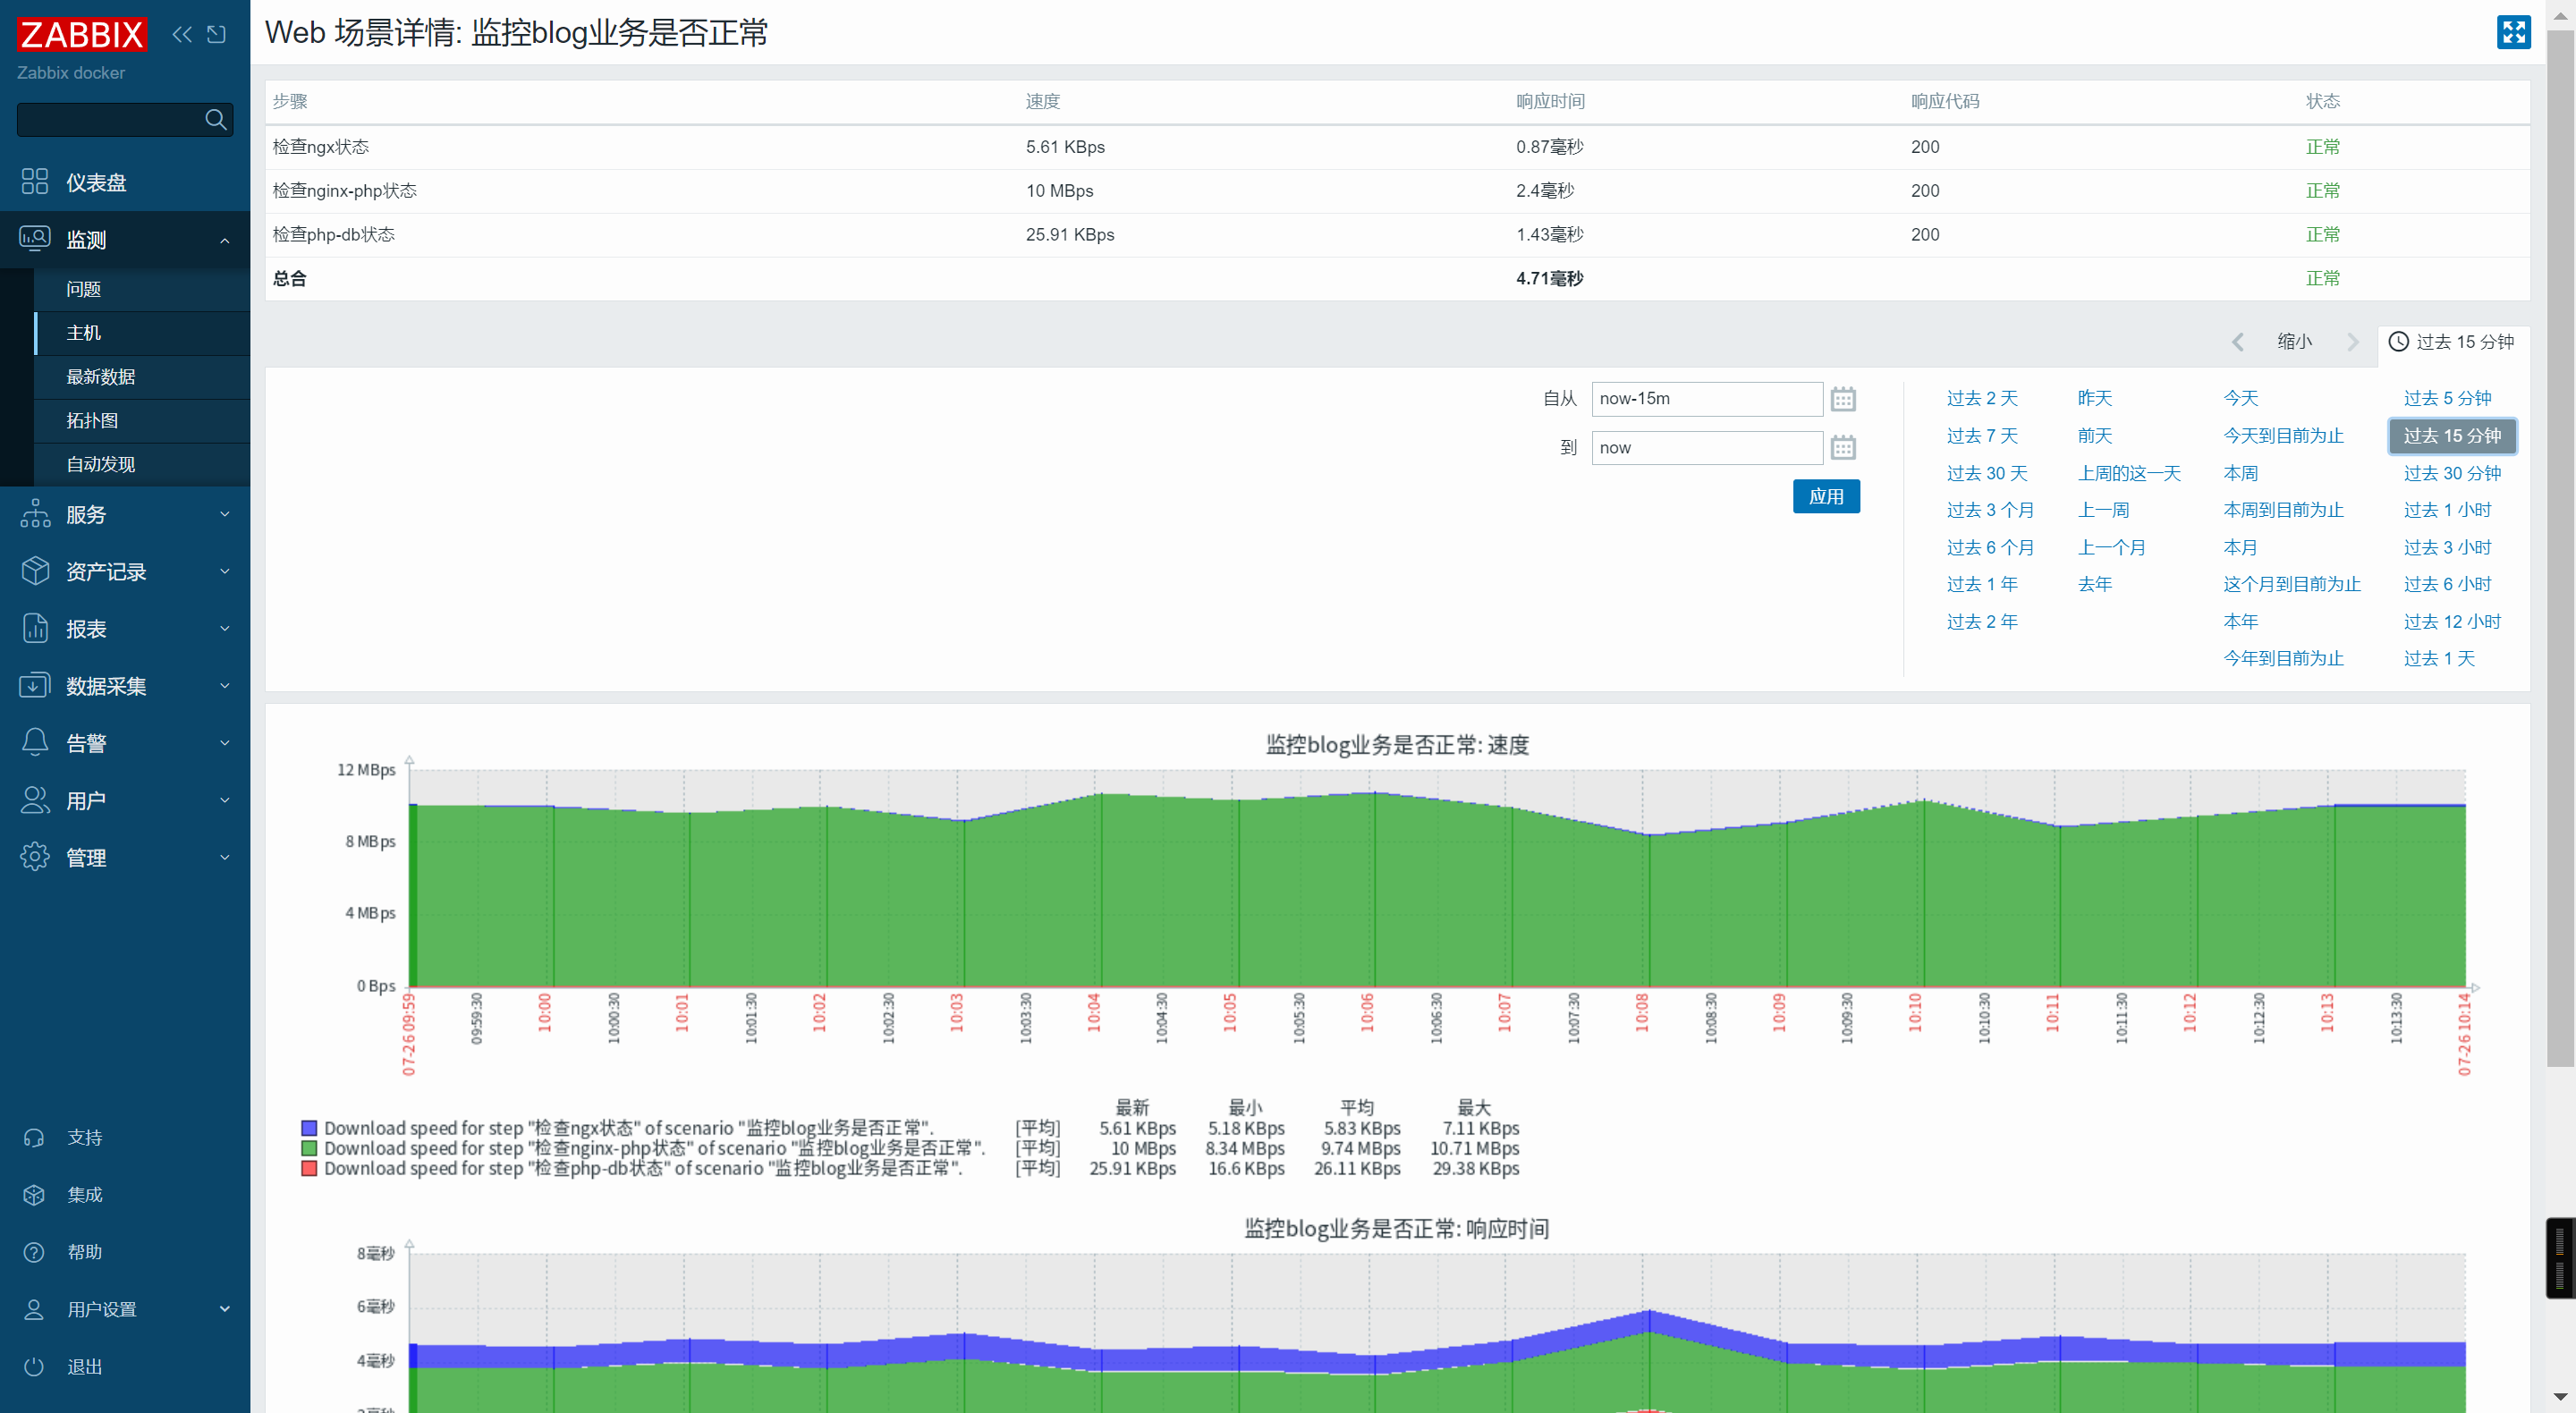
Task: Expand the 管理 menu chevron
Action: point(225,857)
